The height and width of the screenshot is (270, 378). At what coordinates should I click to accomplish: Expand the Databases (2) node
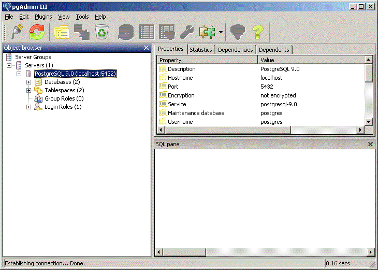28,82
